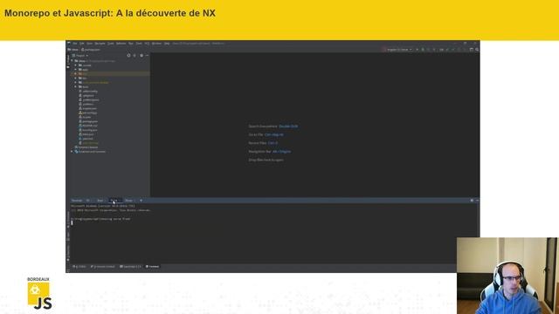This screenshot has height=314, width=559.
Task: Collapse the demo root project node
Action: click(72, 61)
